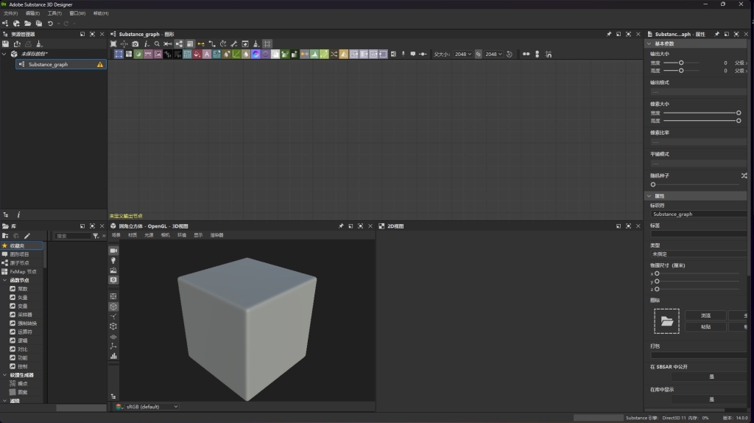Click the undo arrow in main toolbar
Viewport: 754px width, 423px height.
[x=50, y=23]
